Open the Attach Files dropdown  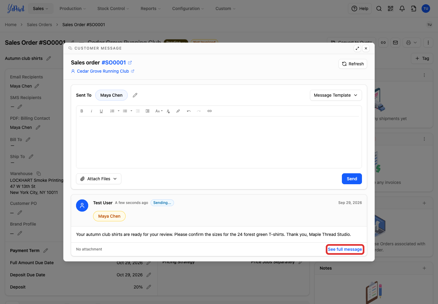tap(99, 179)
